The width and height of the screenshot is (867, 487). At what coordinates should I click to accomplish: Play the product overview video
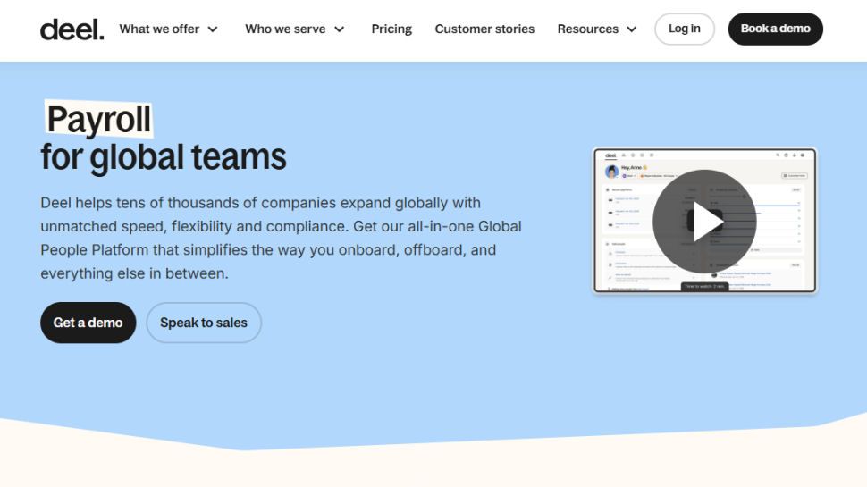(704, 221)
